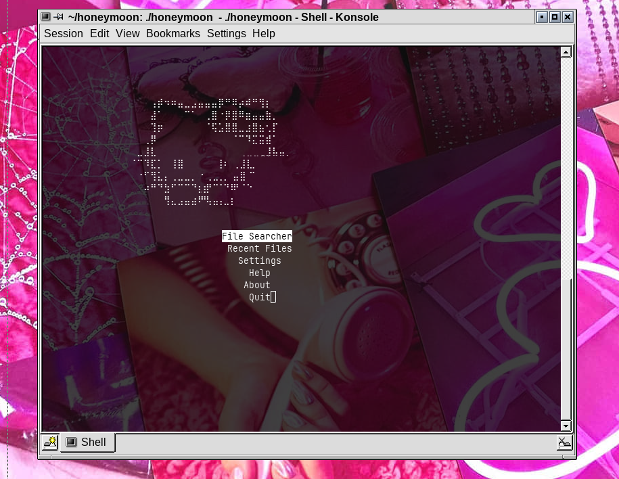Select Quit in terminal menu
This screenshot has height=479, width=619.
point(259,297)
